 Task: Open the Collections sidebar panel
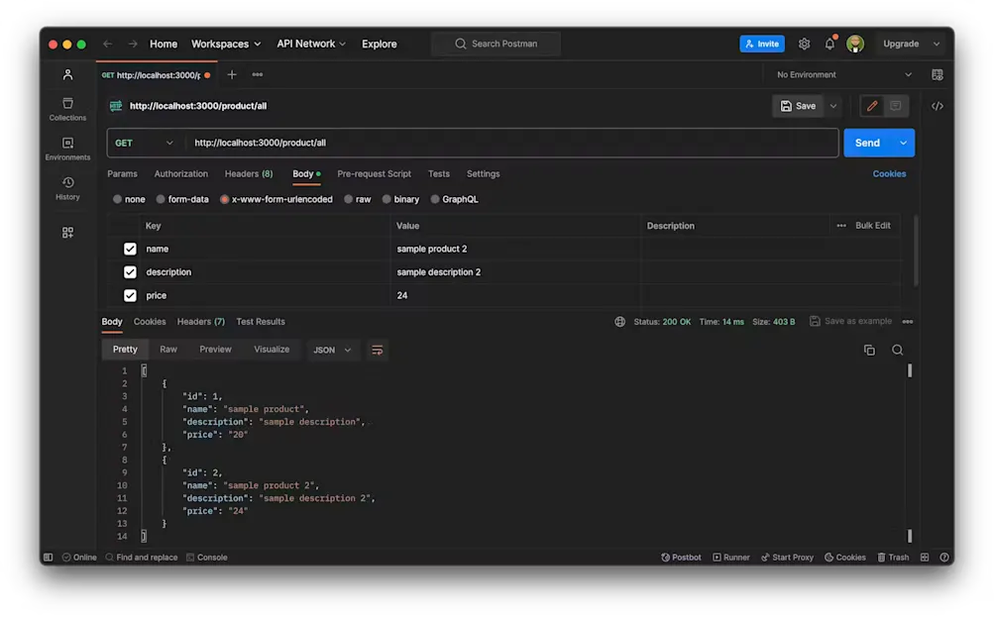click(x=67, y=109)
